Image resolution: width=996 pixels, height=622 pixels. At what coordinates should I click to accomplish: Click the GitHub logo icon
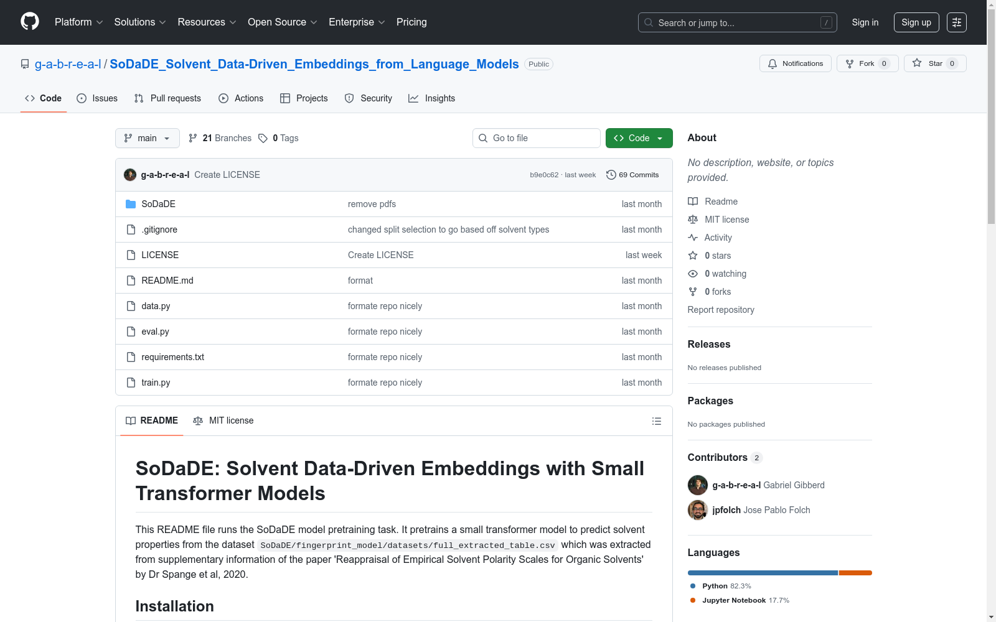[30, 22]
